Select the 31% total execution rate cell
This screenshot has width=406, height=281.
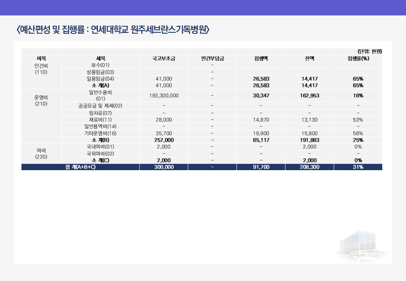pos(358,167)
